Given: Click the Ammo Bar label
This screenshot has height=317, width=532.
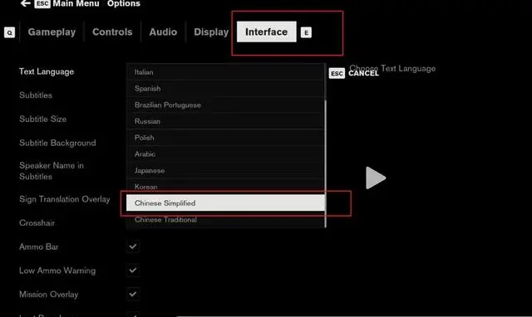Looking at the screenshot, I should pyautogui.click(x=39, y=246).
